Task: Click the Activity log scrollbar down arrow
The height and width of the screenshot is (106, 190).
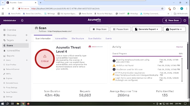Action: pos(182,81)
